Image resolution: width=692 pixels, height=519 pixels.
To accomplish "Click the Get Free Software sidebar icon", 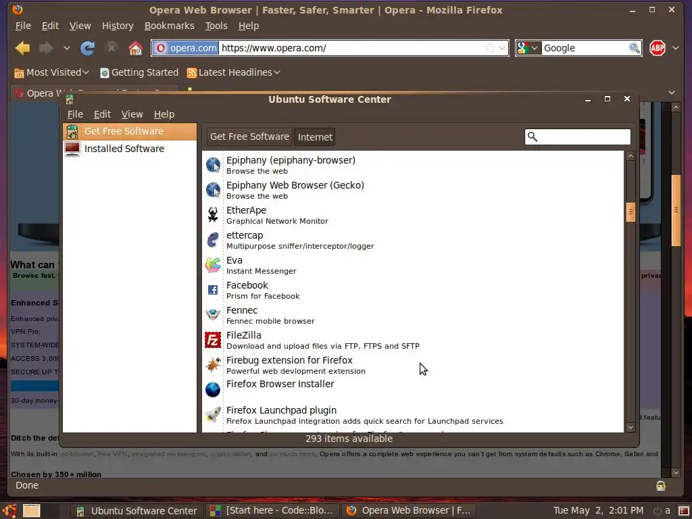I will pyautogui.click(x=72, y=131).
